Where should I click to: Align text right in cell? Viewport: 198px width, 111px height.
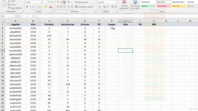(x=64, y=7)
